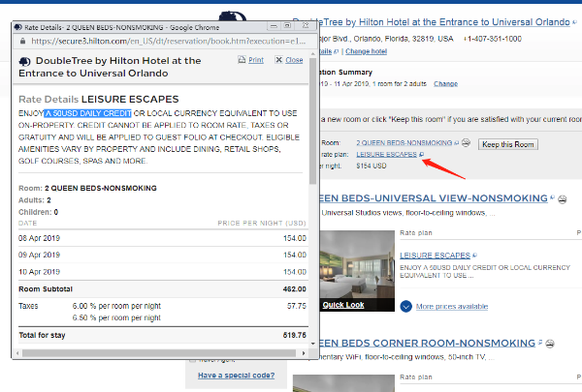Click non-smoking icon beside Corner Room heading
Viewport: 582px width, 392px height.
550,344
